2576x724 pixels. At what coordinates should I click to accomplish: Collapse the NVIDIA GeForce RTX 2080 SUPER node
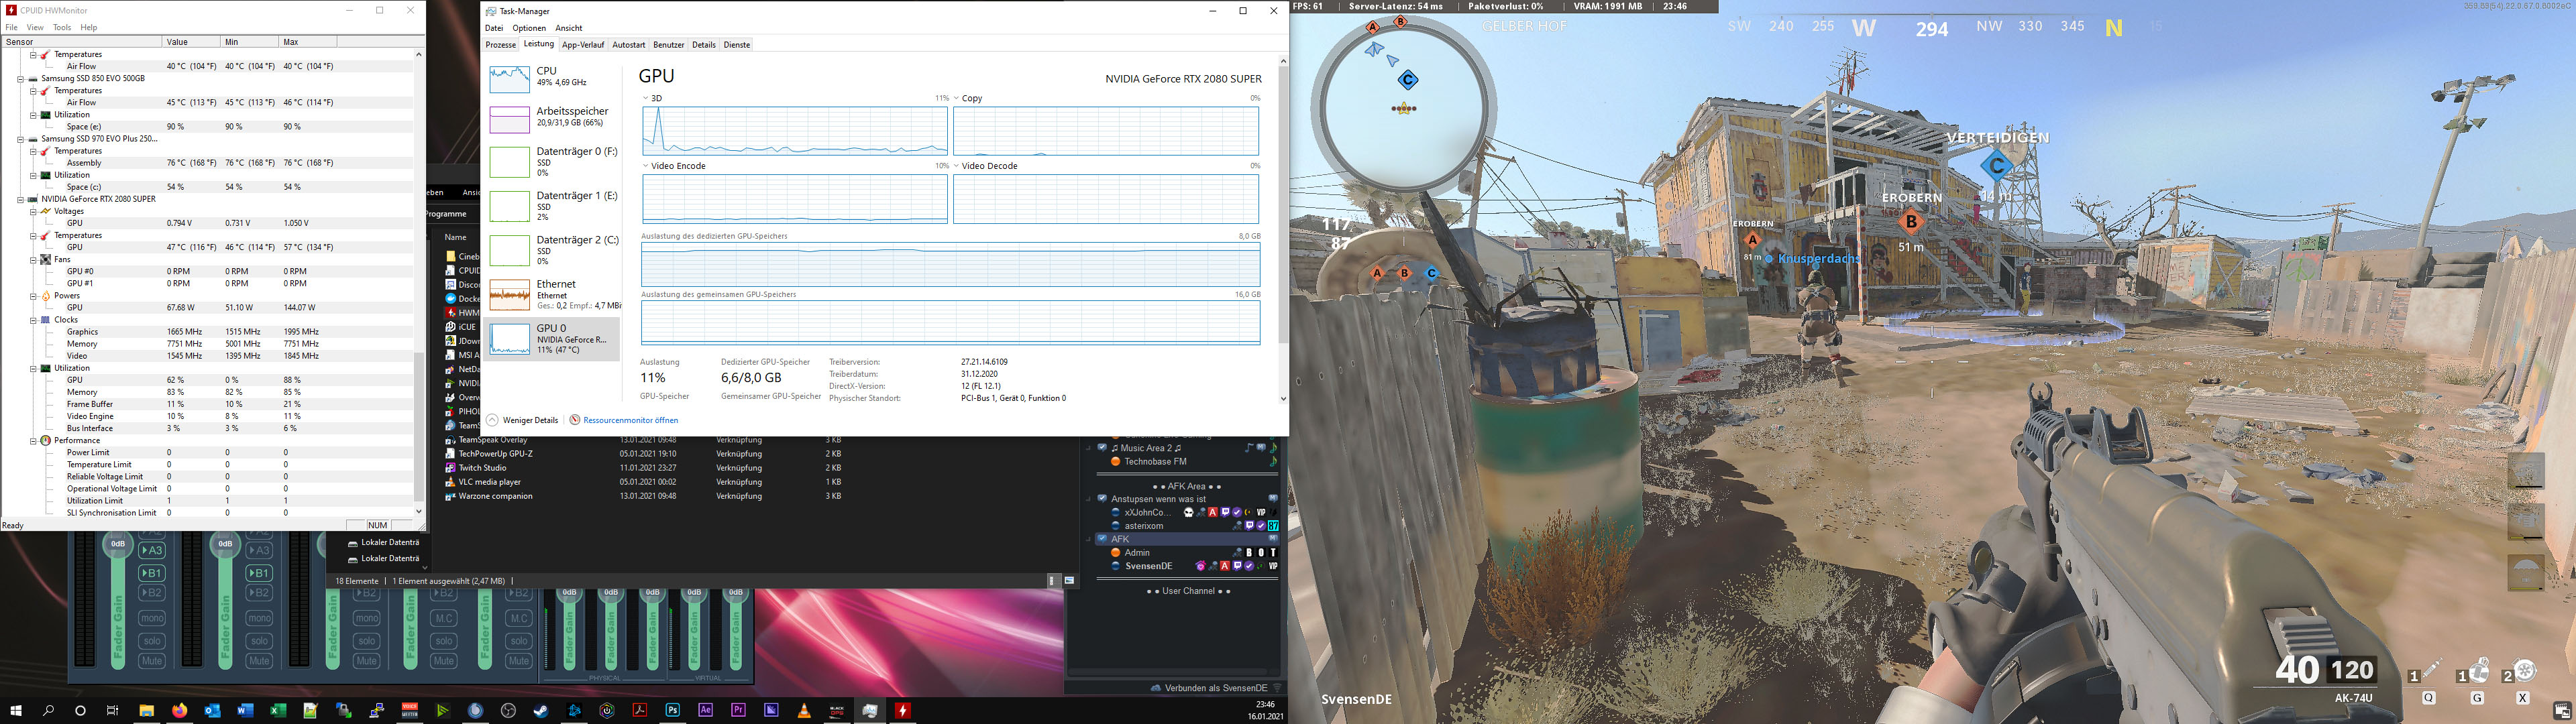(21, 199)
